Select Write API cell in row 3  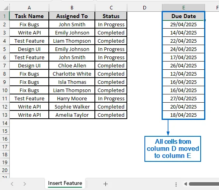[29, 33]
